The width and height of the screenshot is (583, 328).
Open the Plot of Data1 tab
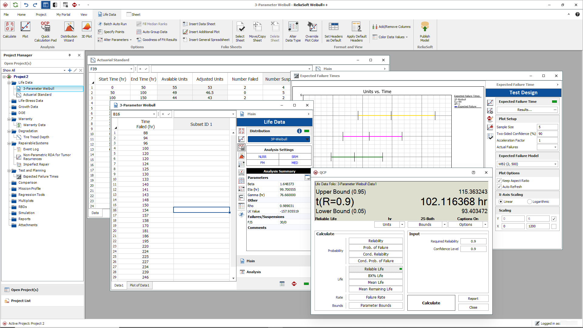tap(139, 285)
